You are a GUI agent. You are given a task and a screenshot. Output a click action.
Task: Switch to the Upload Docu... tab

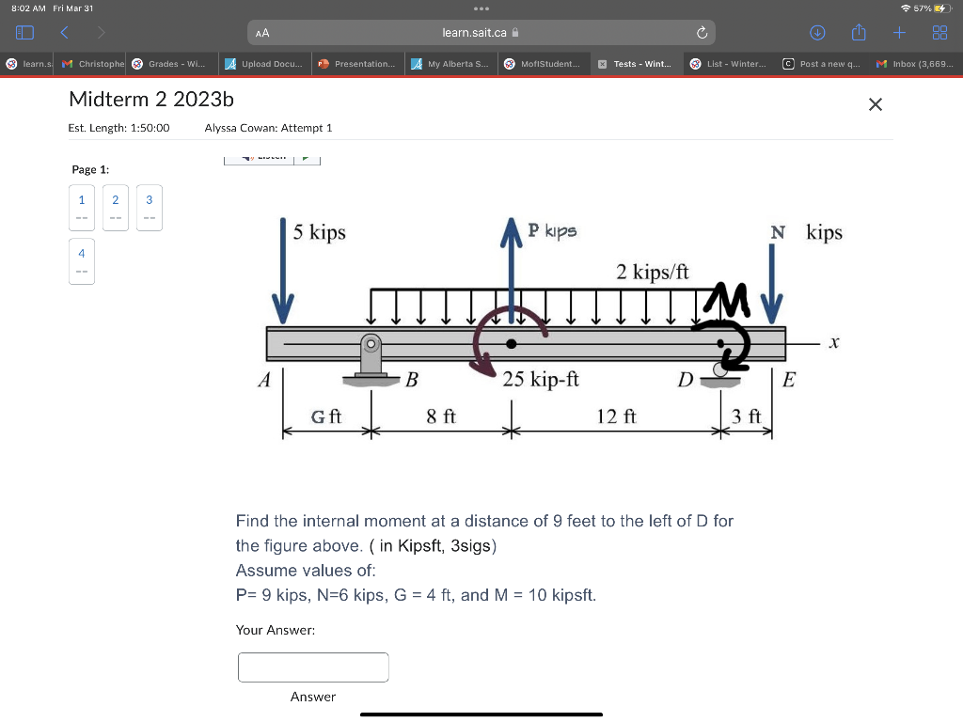(265, 64)
